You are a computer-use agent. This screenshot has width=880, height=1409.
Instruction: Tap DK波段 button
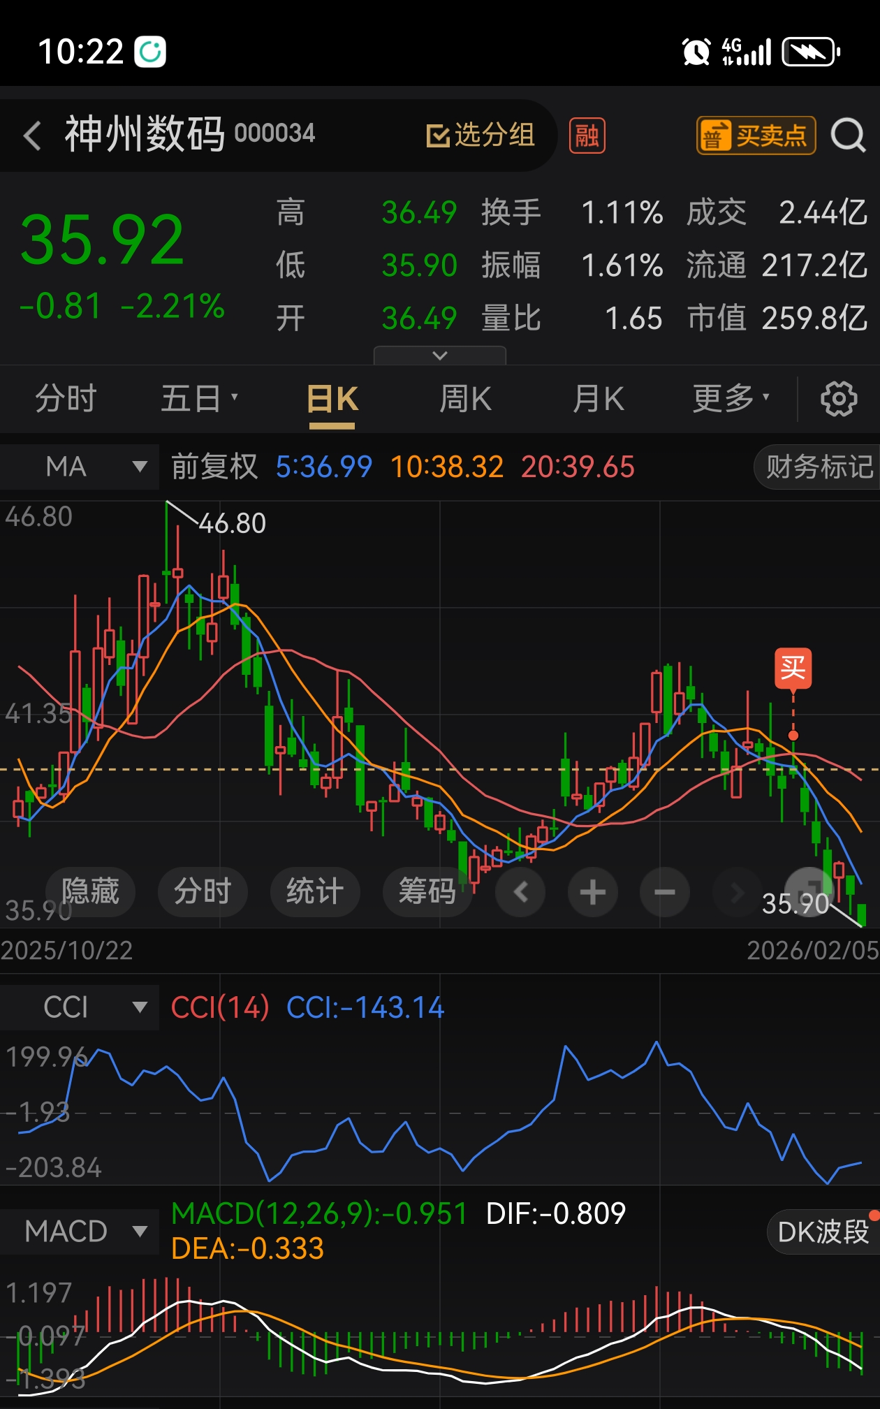(823, 1232)
